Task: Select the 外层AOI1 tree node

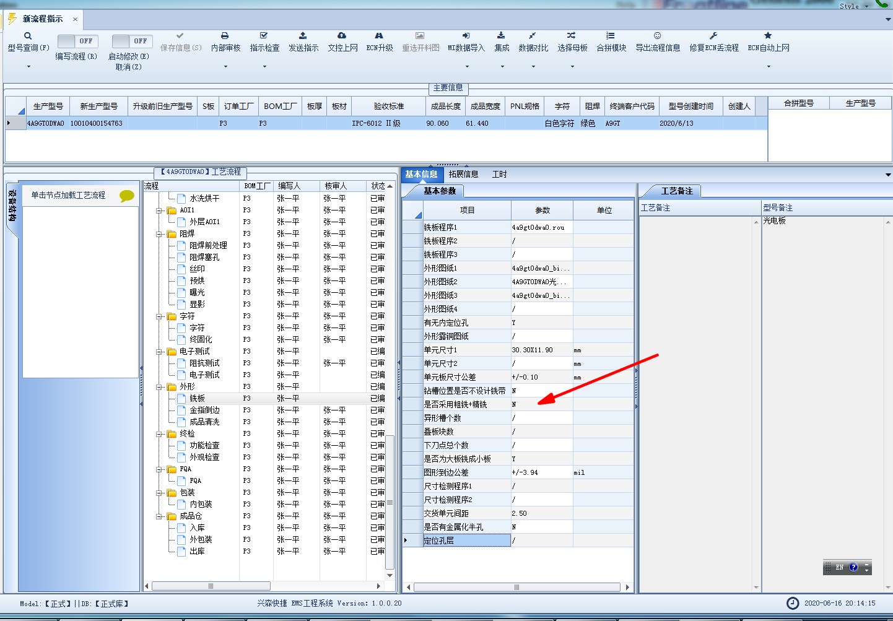Action: point(204,222)
